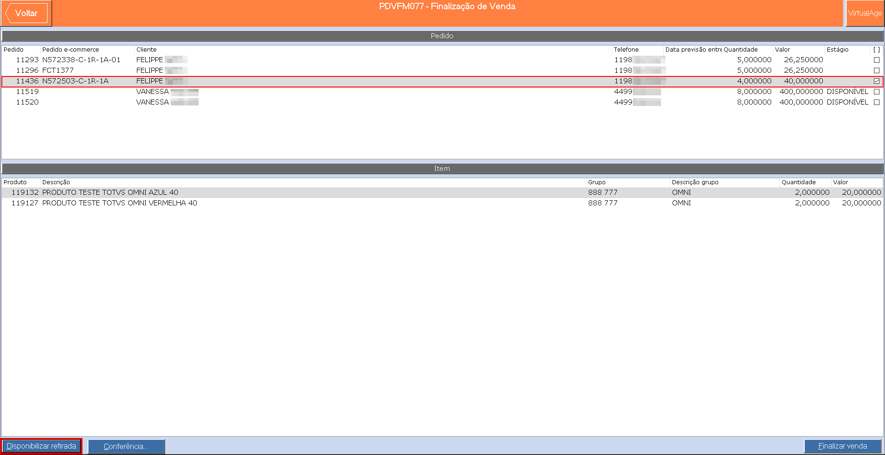The image size is (885, 455).
Task: Click the Estágio column header
Action: [x=838, y=50]
